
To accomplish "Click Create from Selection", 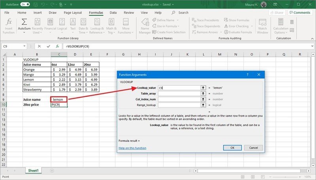I will click(x=169, y=32).
